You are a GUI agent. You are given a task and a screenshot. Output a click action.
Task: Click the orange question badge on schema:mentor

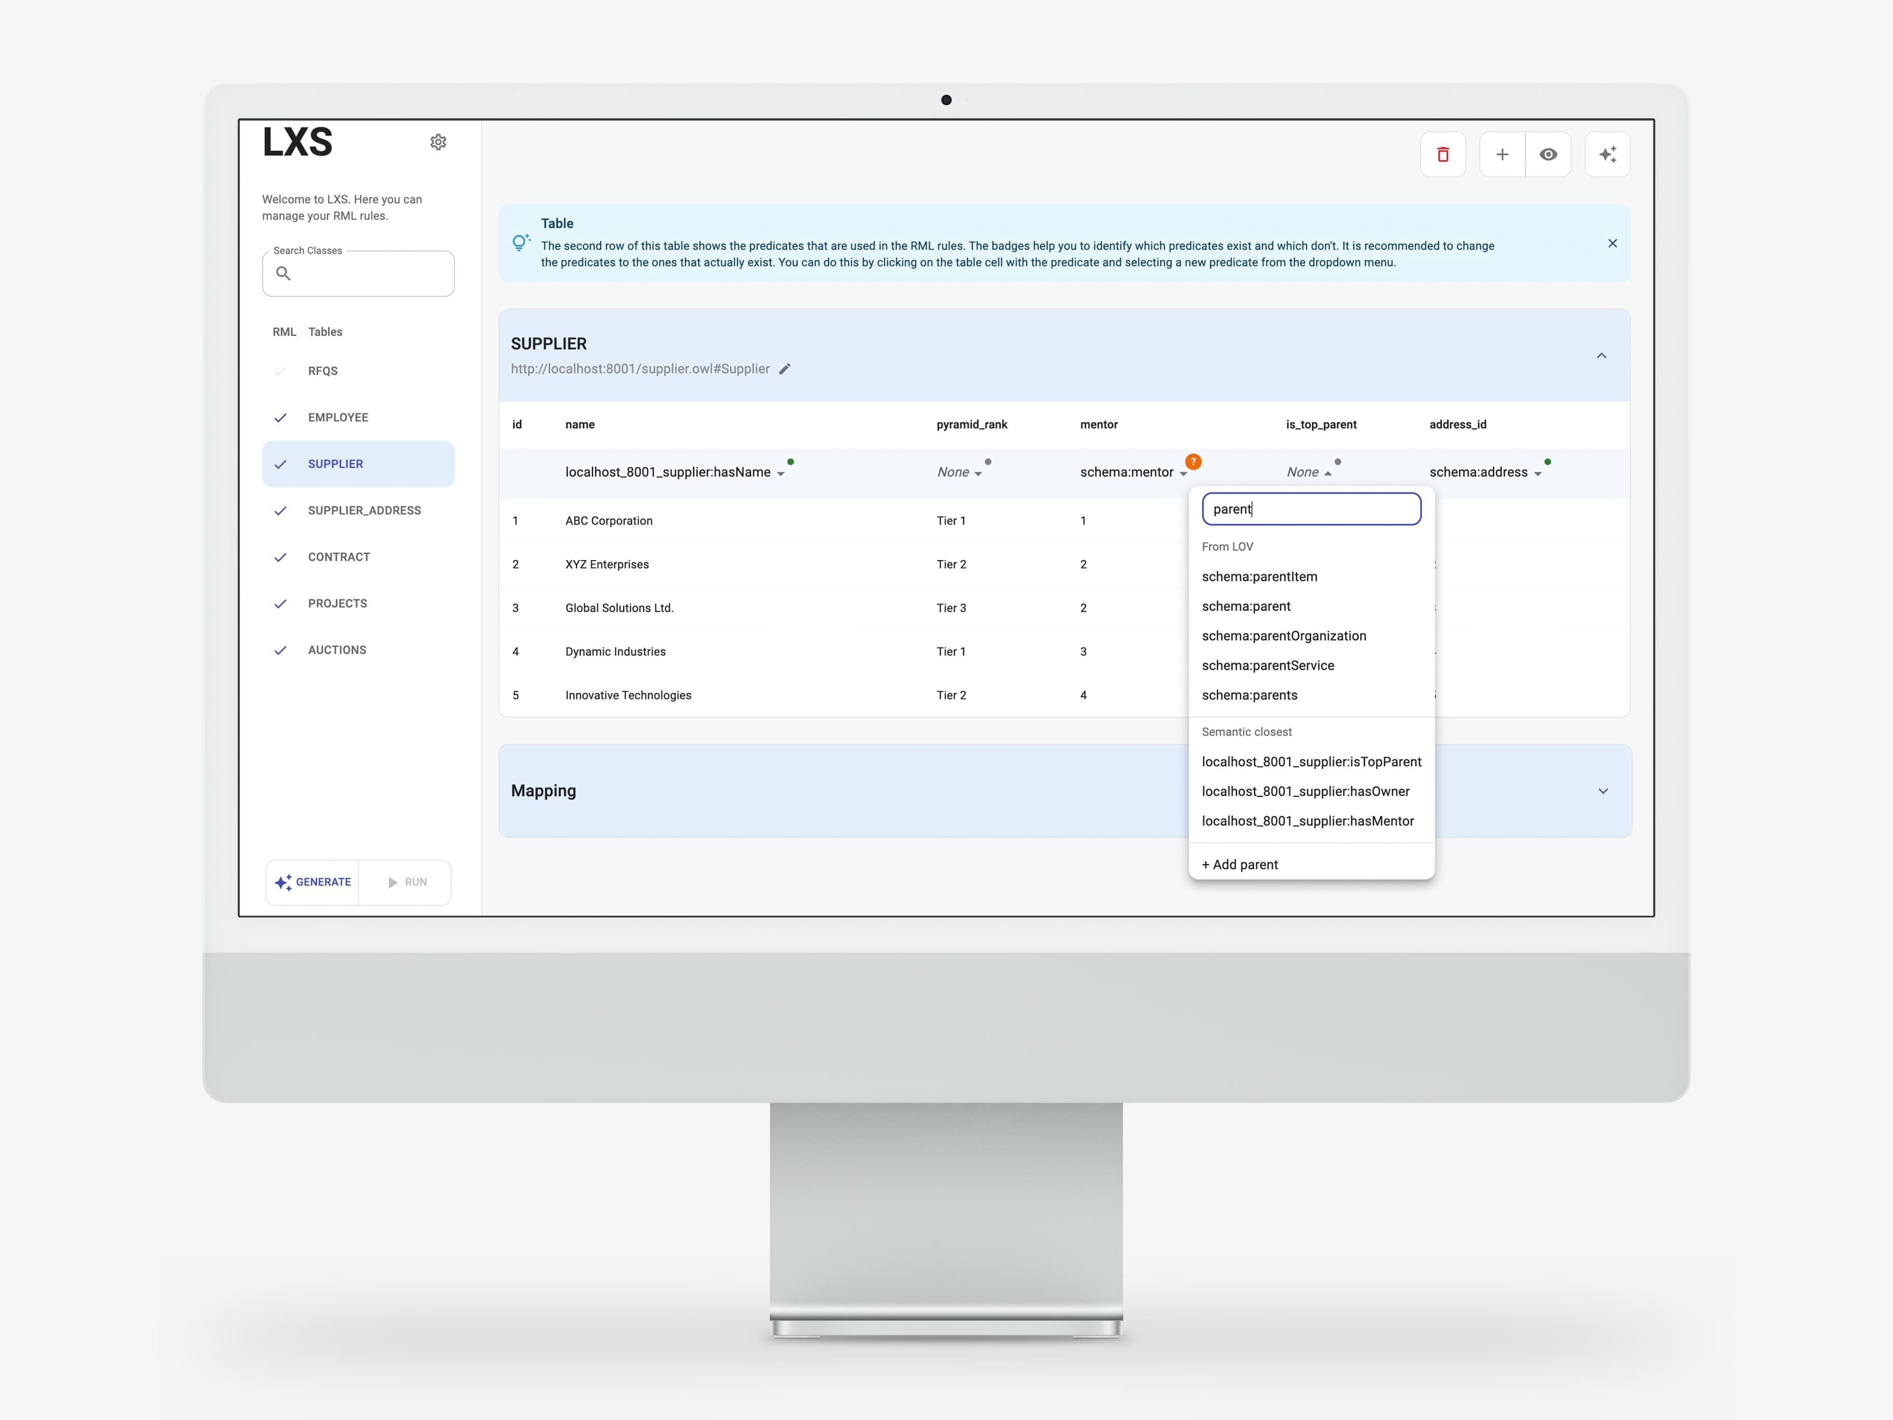pos(1193,461)
